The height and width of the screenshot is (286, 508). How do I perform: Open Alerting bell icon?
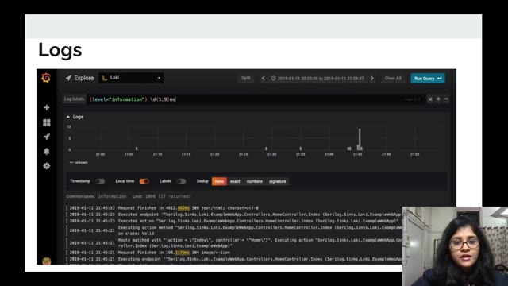click(47, 151)
